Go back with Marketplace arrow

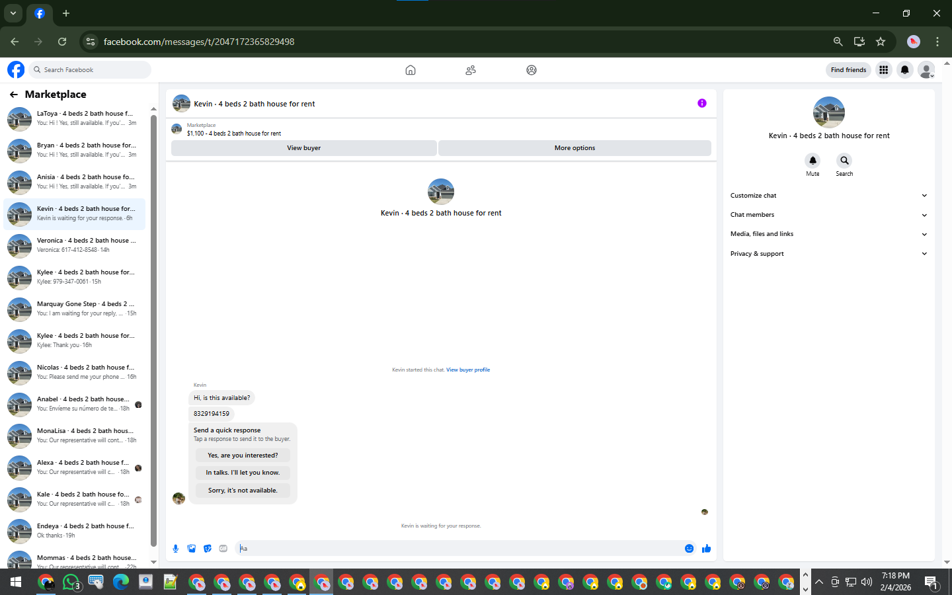click(14, 95)
